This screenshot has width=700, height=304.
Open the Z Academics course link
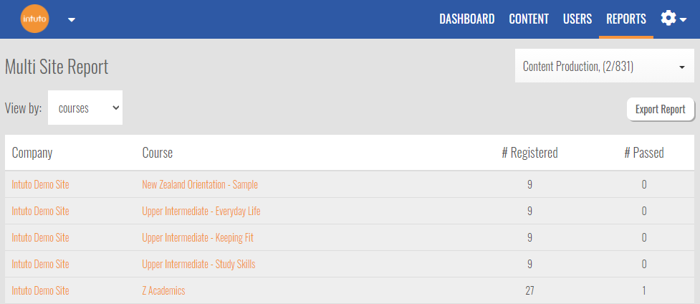click(163, 290)
